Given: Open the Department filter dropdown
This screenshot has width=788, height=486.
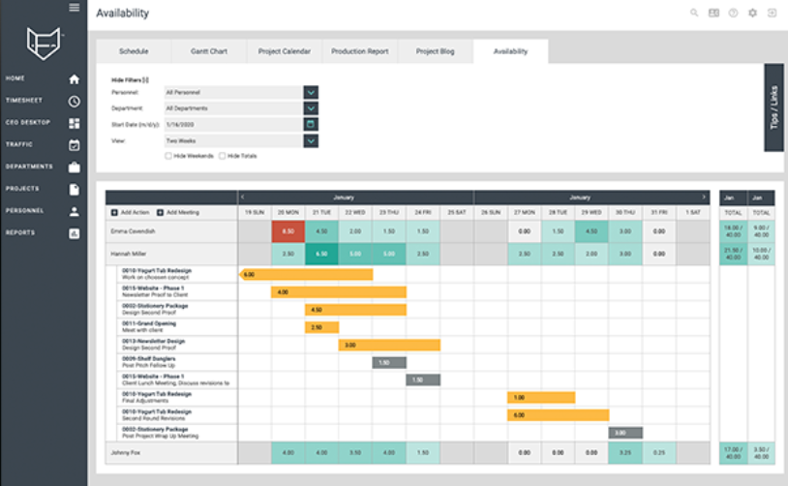Looking at the screenshot, I should point(311,108).
